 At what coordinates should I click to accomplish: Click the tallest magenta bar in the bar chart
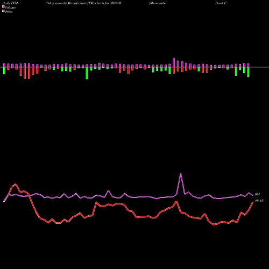pos(174,62)
